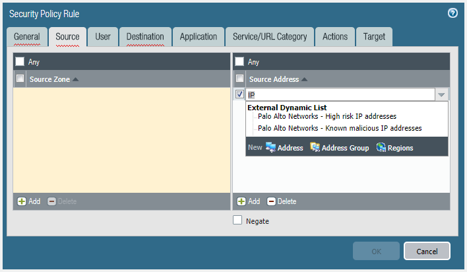Go to the Destination tab
The height and width of the screenshot is (272, 467).
145,37
